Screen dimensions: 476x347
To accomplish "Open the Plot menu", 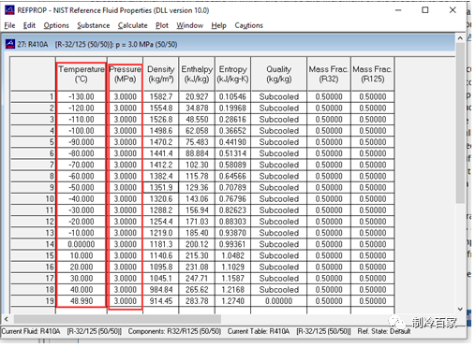I will [162, 25].
